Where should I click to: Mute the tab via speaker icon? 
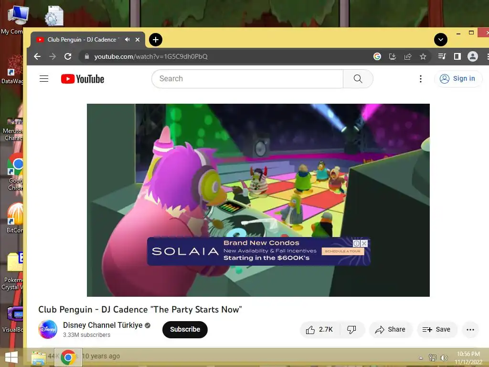pyautogui.click(x=127, y=40)
